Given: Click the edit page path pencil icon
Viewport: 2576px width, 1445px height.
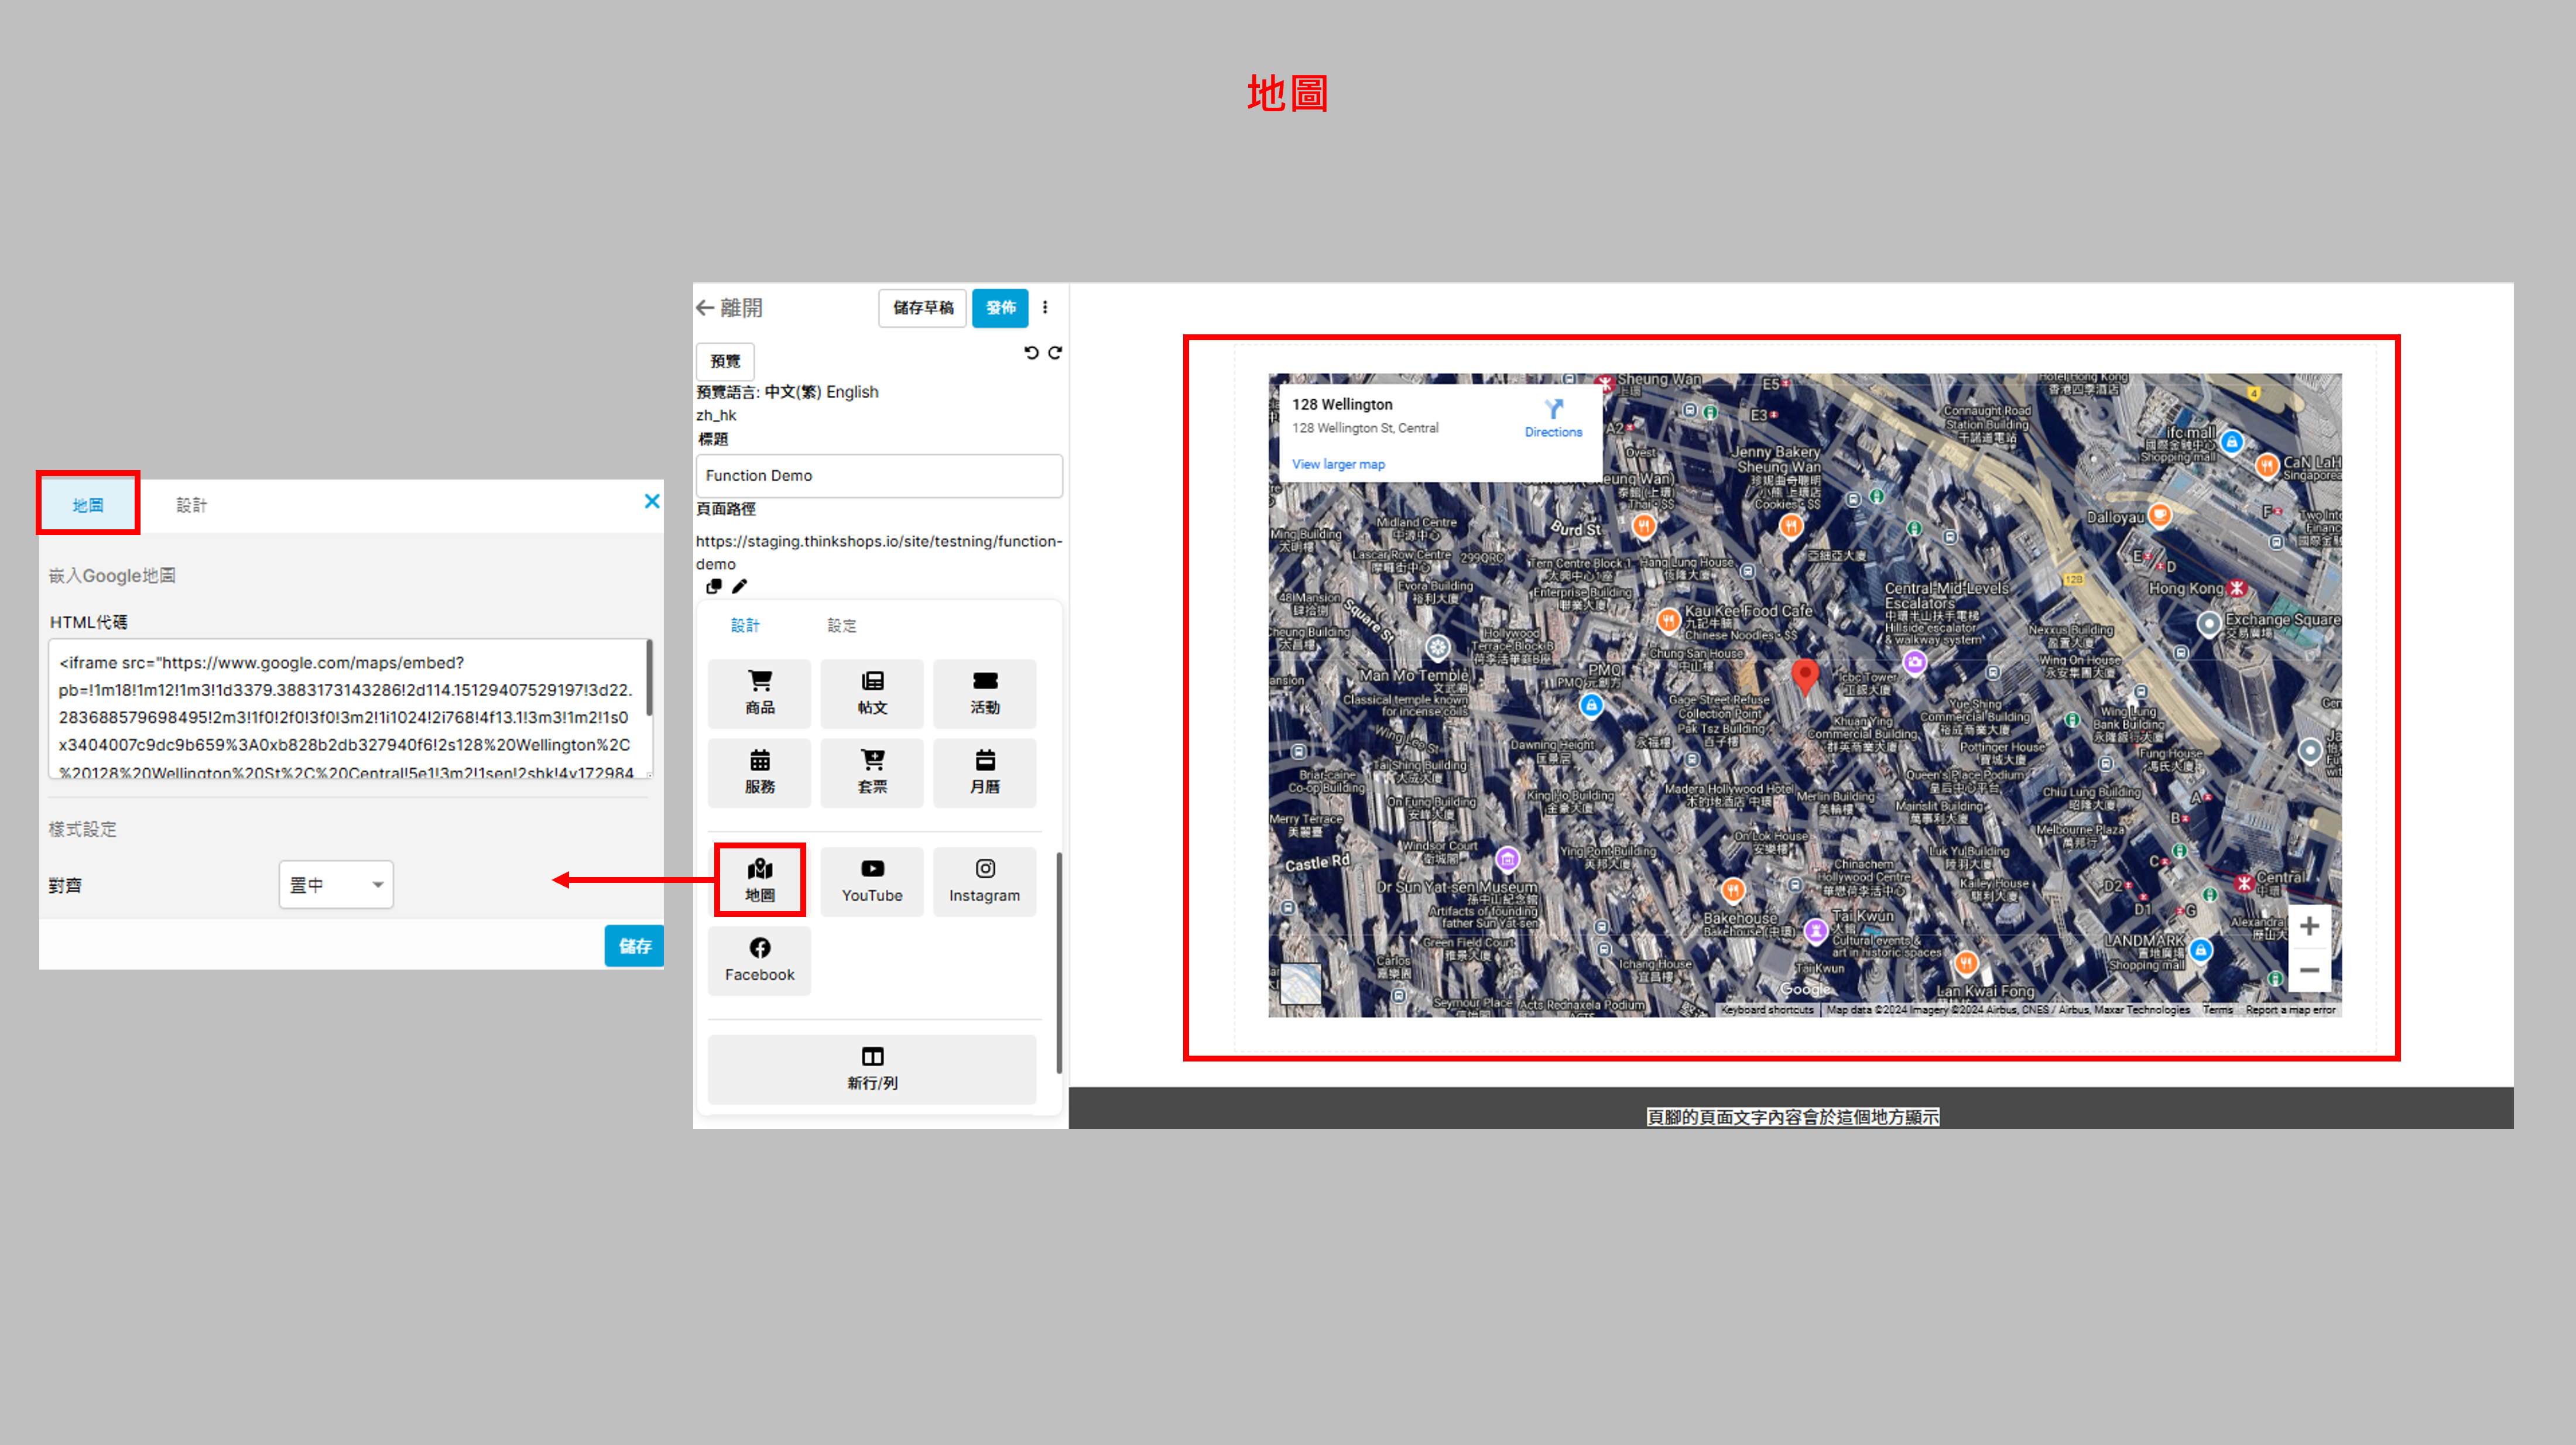Looking at the screenshot, I should point(739,587).
